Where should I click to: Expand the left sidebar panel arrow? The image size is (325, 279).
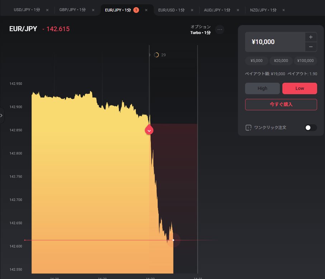pos(2,116)
